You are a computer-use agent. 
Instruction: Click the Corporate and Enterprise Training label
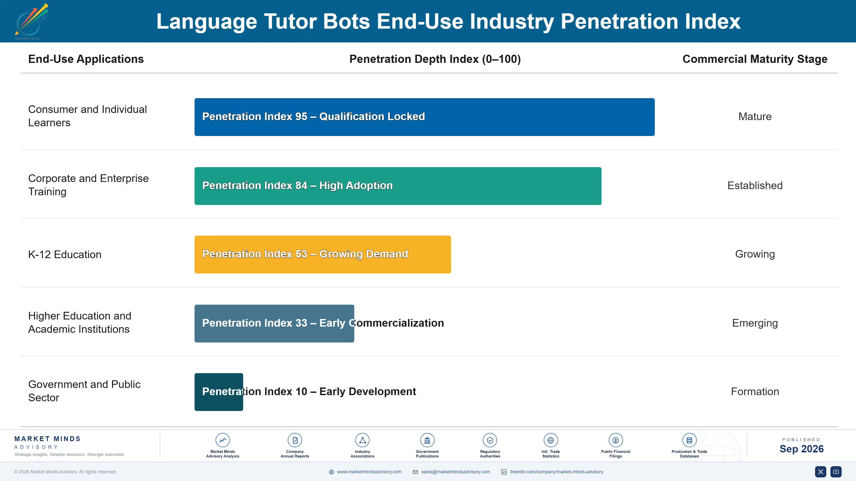tap(88, 185)
